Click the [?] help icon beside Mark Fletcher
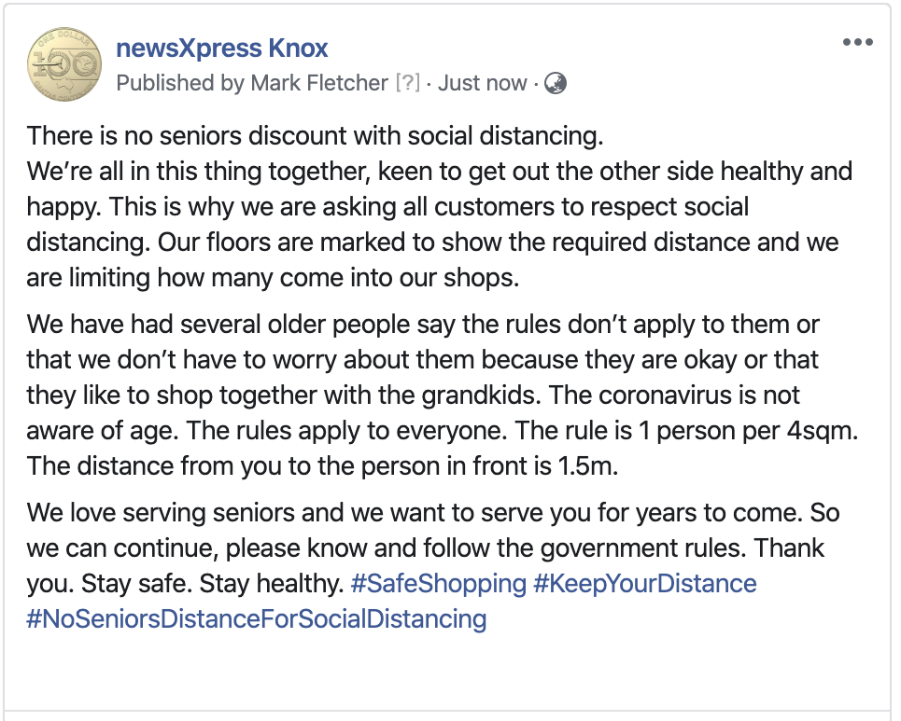This screenshot has height=721, width=901. [x=407, y=83]
